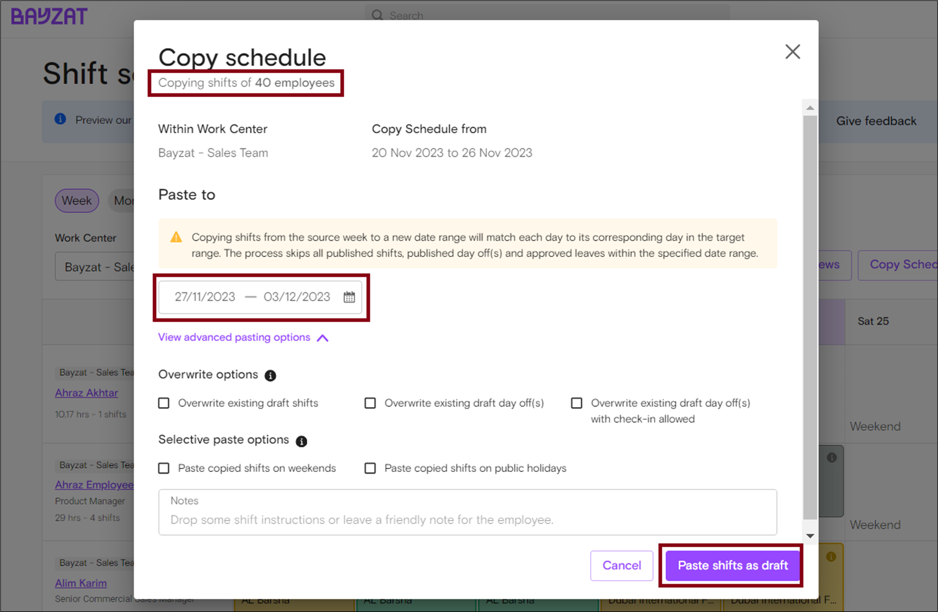Click the blue info icon beside Preview
This screenshot has width=938, height=612.
[x=60, y=119]
